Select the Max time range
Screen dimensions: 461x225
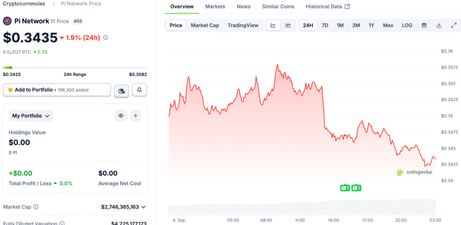(388, 25)
